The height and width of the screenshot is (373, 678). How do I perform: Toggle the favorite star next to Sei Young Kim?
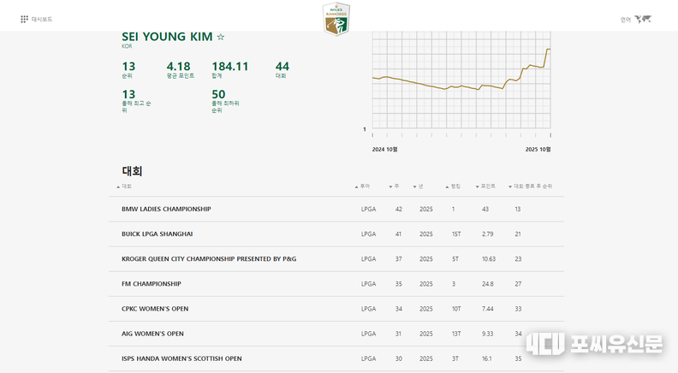point(221,37)
